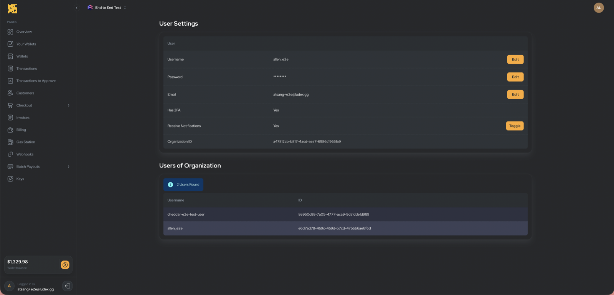Navigate to Transactions to Approve
Screen dimensions: 614x295
pyautogui.click(x=36, y=81)
